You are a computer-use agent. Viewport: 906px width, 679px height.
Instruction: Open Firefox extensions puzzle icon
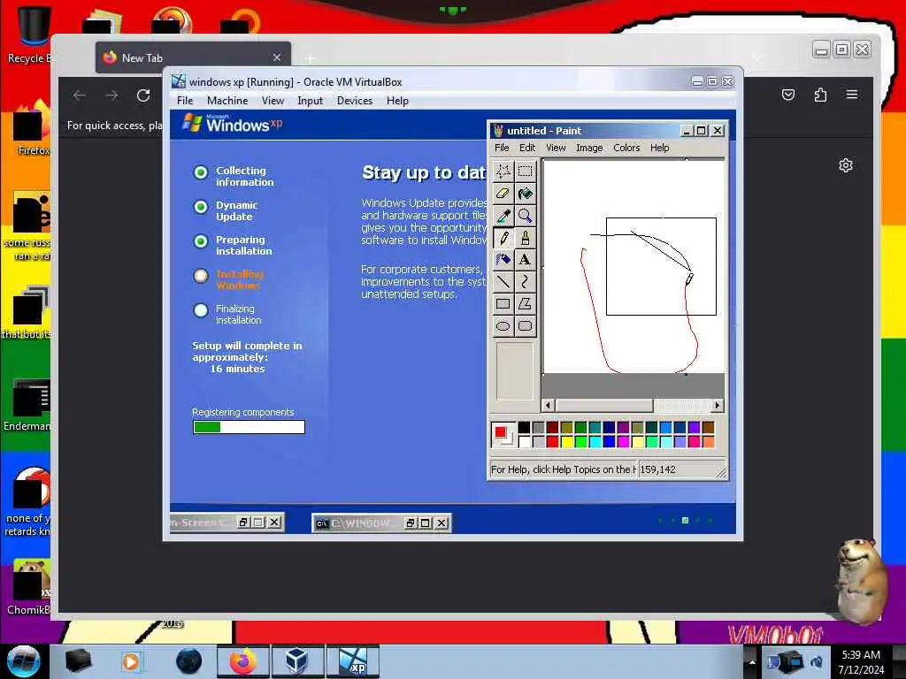click(820, 94)
